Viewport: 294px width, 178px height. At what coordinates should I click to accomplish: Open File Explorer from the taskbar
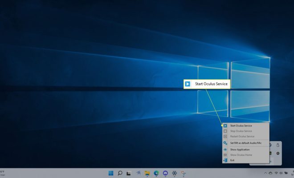pos(147,173)
